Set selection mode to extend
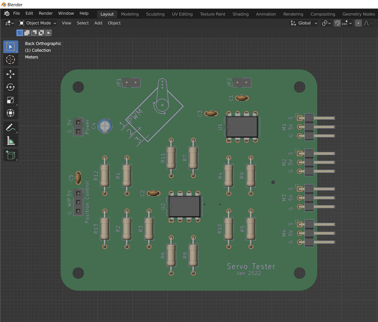The image size is (378, 322). (27, 33)
